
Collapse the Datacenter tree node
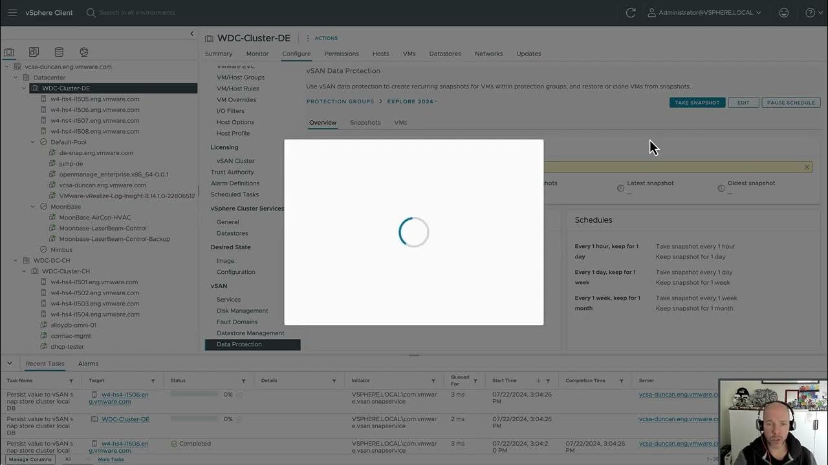pyautogui.click(x=16, y=77)
